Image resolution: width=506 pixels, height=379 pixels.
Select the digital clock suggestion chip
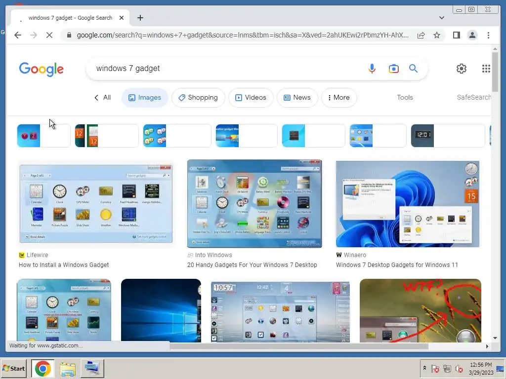click(x=448, y=136)
